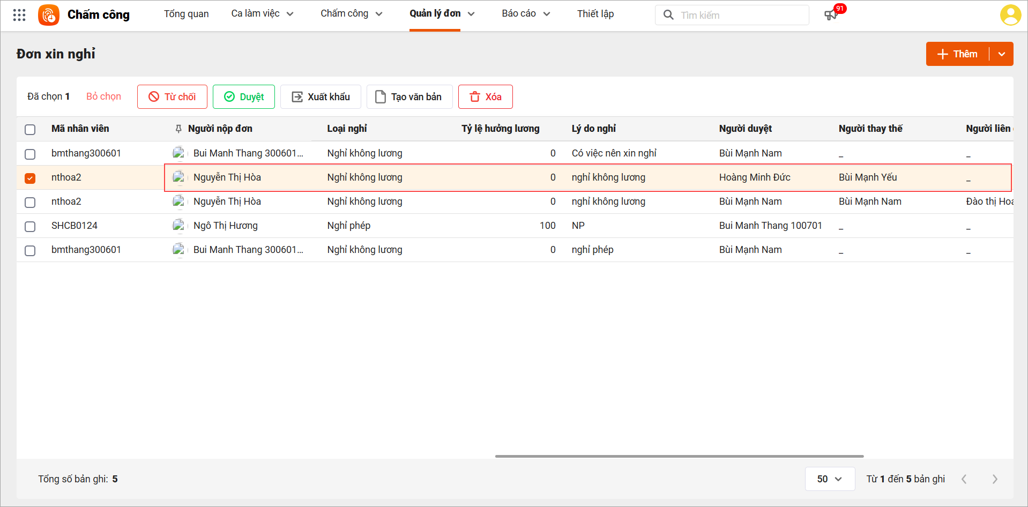Viewport: 1028px width, 507px height.
Task: Open the 50 records per page dropdown
Action: [x=829, y=479]
